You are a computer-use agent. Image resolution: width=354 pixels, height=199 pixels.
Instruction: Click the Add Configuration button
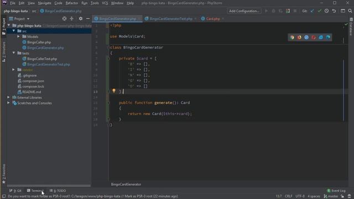pyautogui.click(x=244, y=11)
